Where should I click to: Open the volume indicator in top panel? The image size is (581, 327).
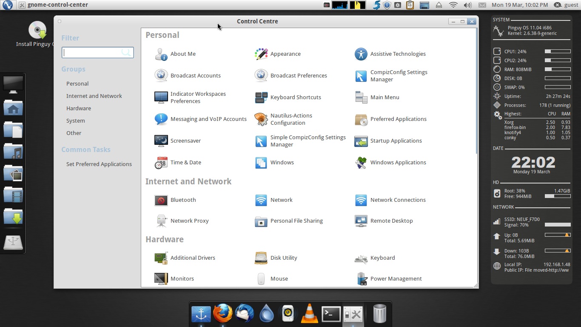pos(467,5)
